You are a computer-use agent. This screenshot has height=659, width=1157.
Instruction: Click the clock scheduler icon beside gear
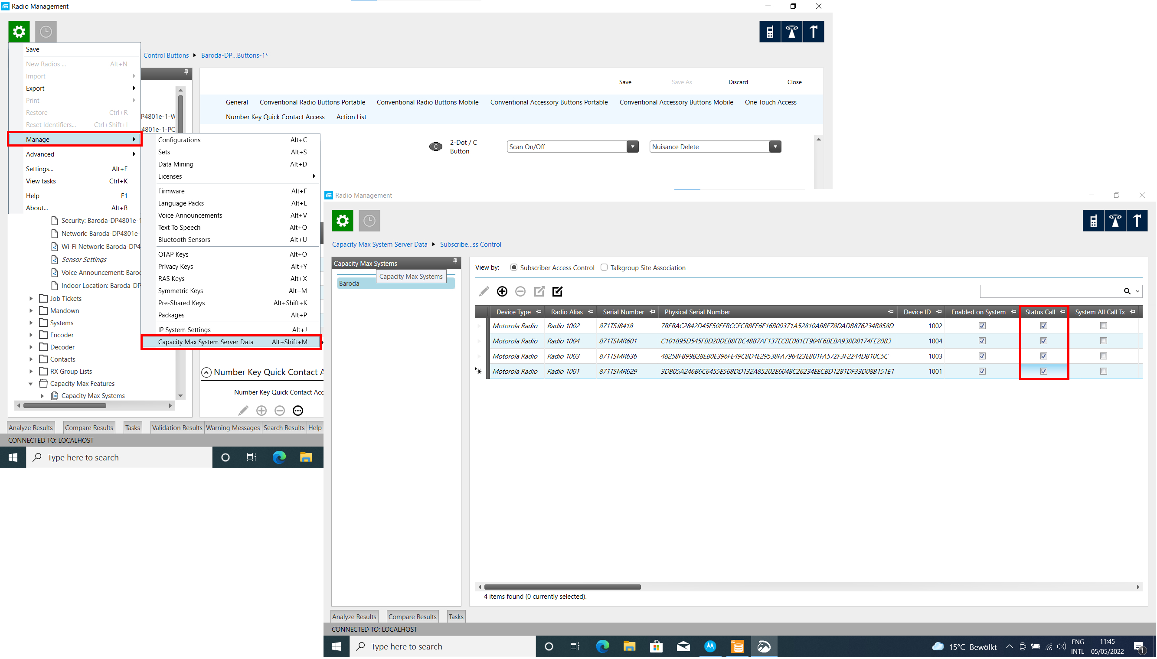coord(369,221)
